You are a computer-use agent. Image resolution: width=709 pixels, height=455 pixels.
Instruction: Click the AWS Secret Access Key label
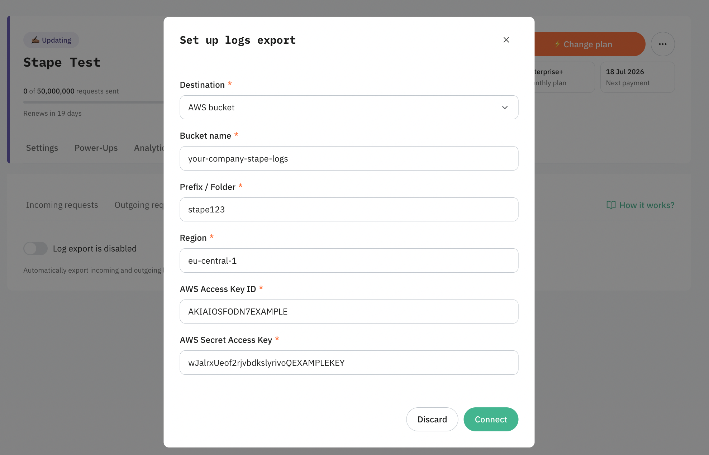click(x=226, y=340)
